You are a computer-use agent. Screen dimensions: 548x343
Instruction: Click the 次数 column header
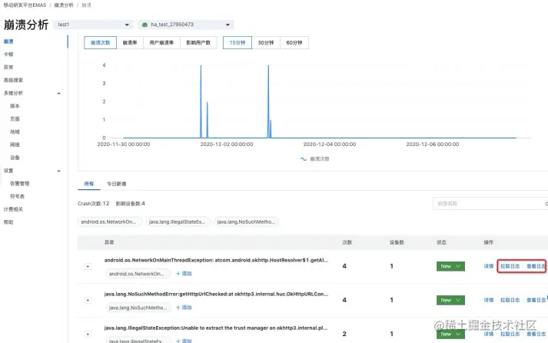click(347, 242)
